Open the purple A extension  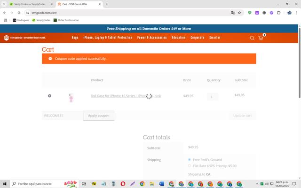point(257,13)
